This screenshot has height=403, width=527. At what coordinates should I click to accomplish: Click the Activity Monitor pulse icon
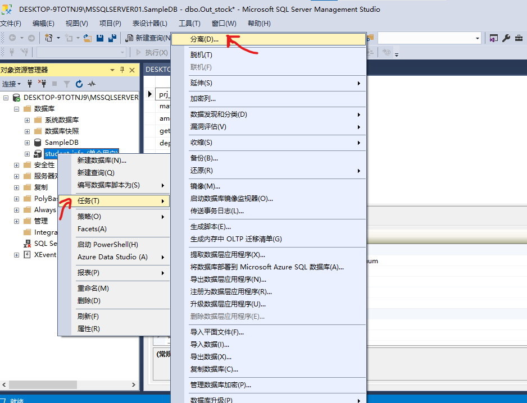pos(92,84)
